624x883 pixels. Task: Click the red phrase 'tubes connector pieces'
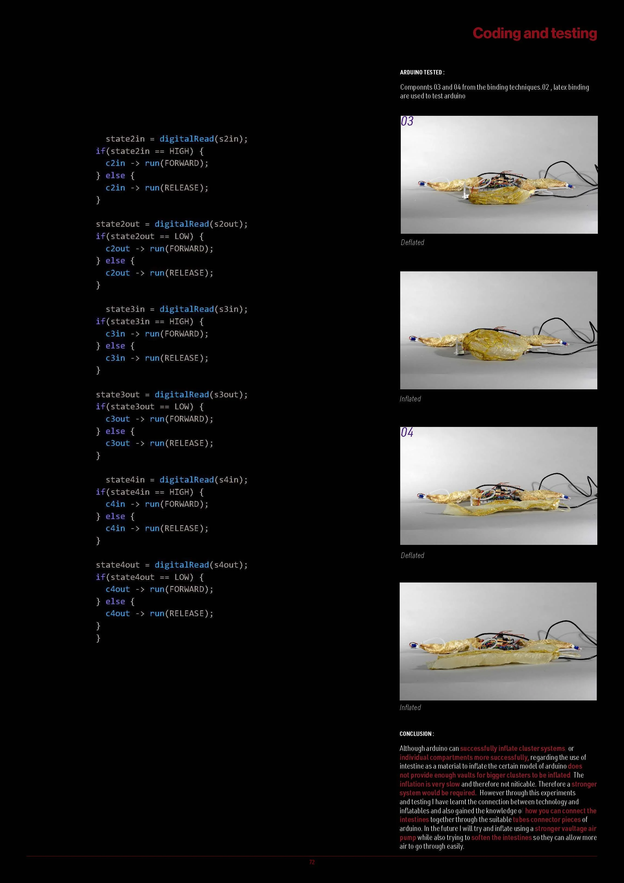point(547,820)
